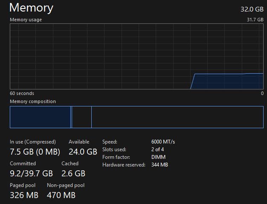267x204 pixels.
Task: Click the 24.0 GB Available value
Action: point(83,152)
